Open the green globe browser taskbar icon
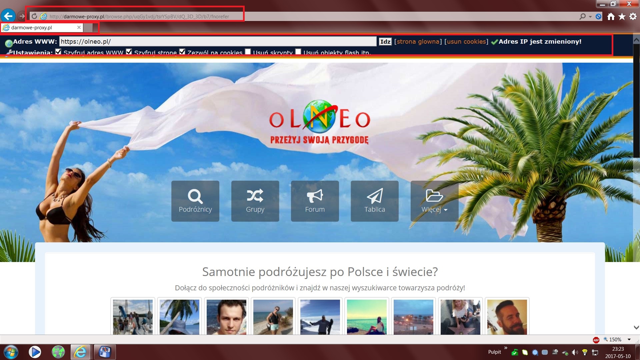This screenshot has height=360, width=640. [58, 352]
